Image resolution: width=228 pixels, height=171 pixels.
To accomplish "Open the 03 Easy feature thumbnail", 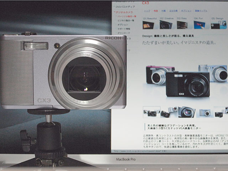I will pyautogui.click(x=182, y=25).
